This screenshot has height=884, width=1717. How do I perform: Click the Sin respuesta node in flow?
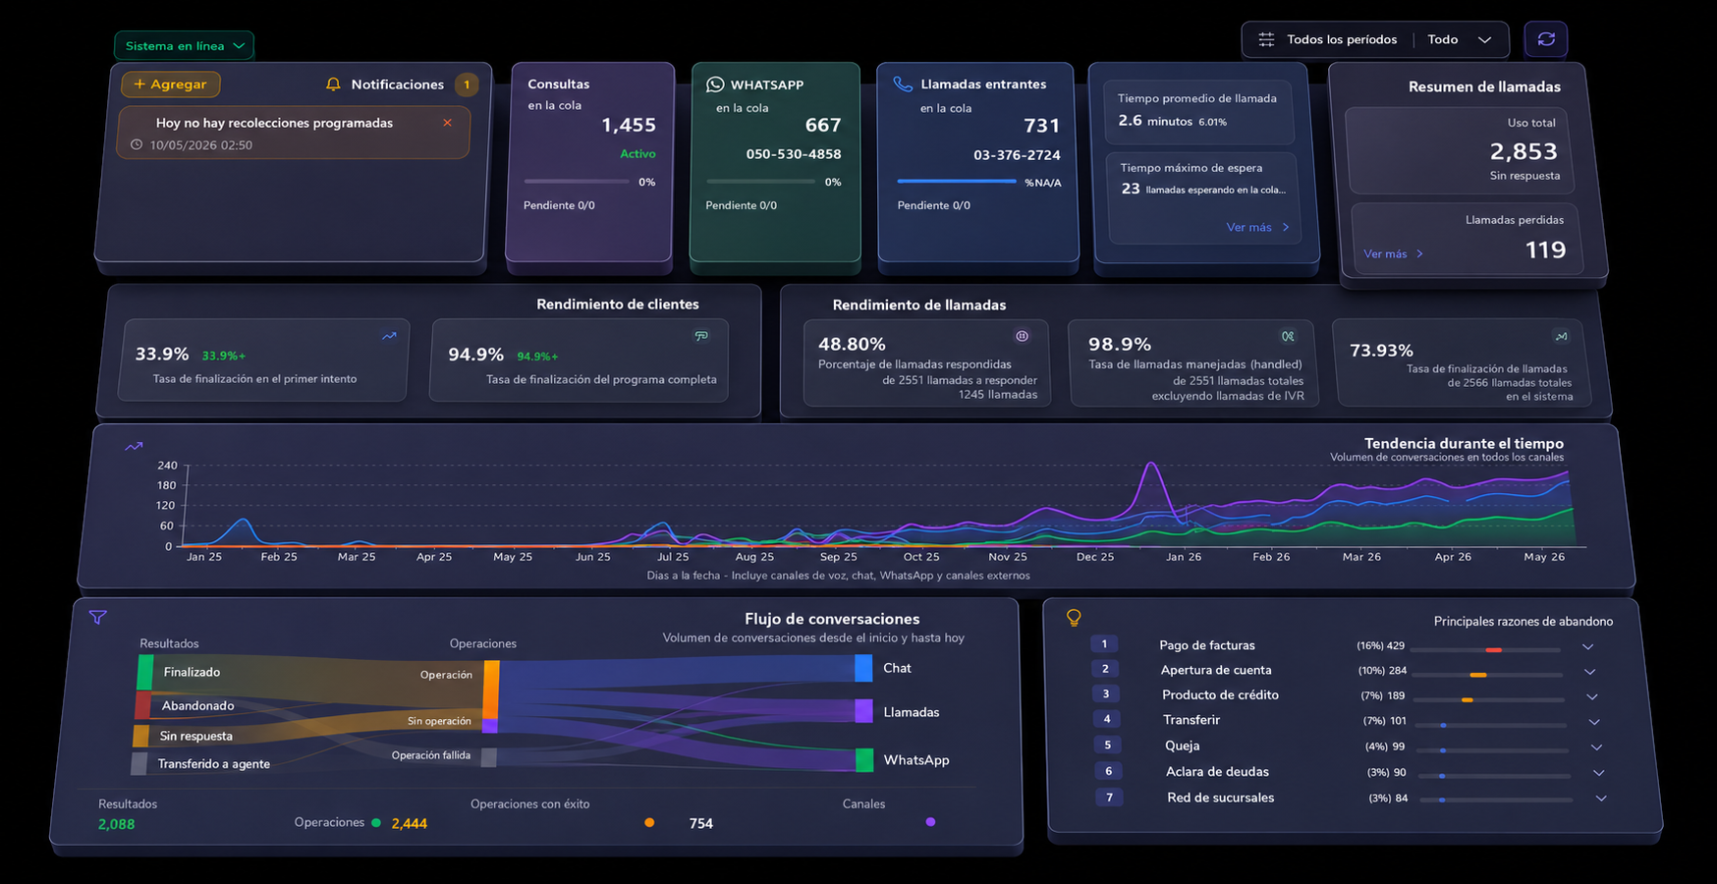(140, 736)
